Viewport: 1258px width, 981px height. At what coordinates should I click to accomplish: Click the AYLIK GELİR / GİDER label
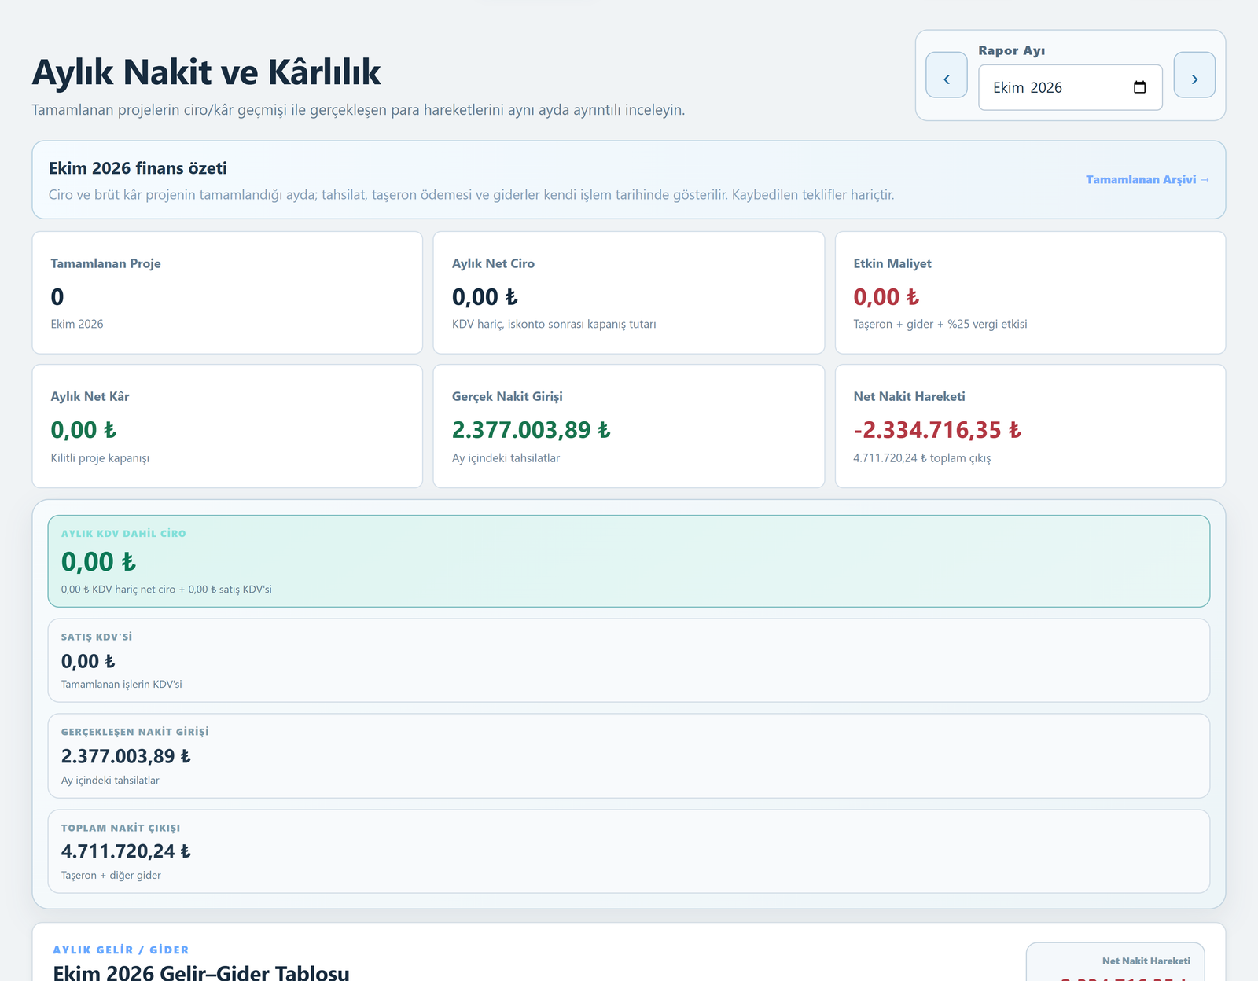point(121,950)
